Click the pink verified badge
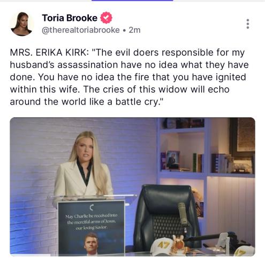The height and width of the screenshot is (268, 265). click(x=106, y=18)
